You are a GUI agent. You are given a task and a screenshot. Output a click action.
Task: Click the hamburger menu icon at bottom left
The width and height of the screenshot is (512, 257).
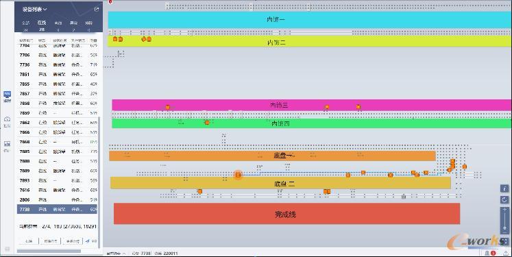pos(7,249)
